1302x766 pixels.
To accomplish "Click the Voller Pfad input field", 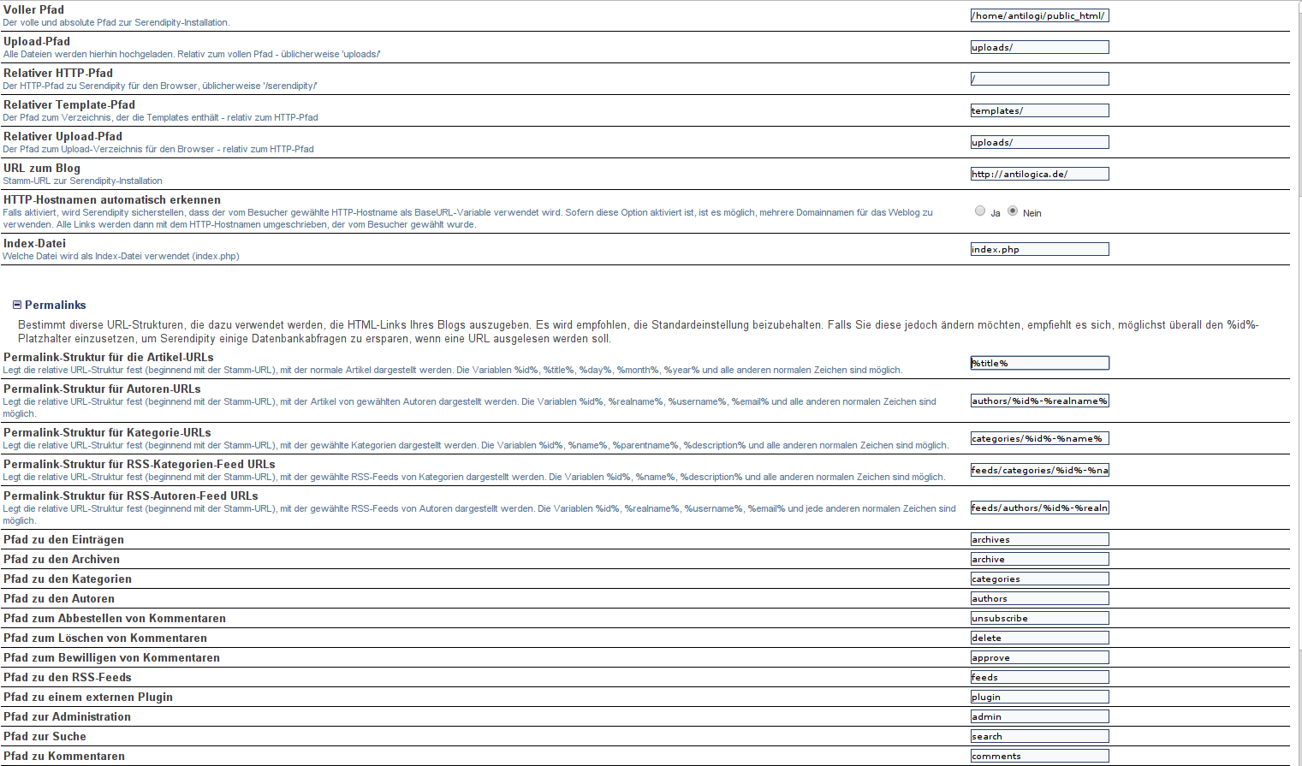I will [x=1039, y=15].
